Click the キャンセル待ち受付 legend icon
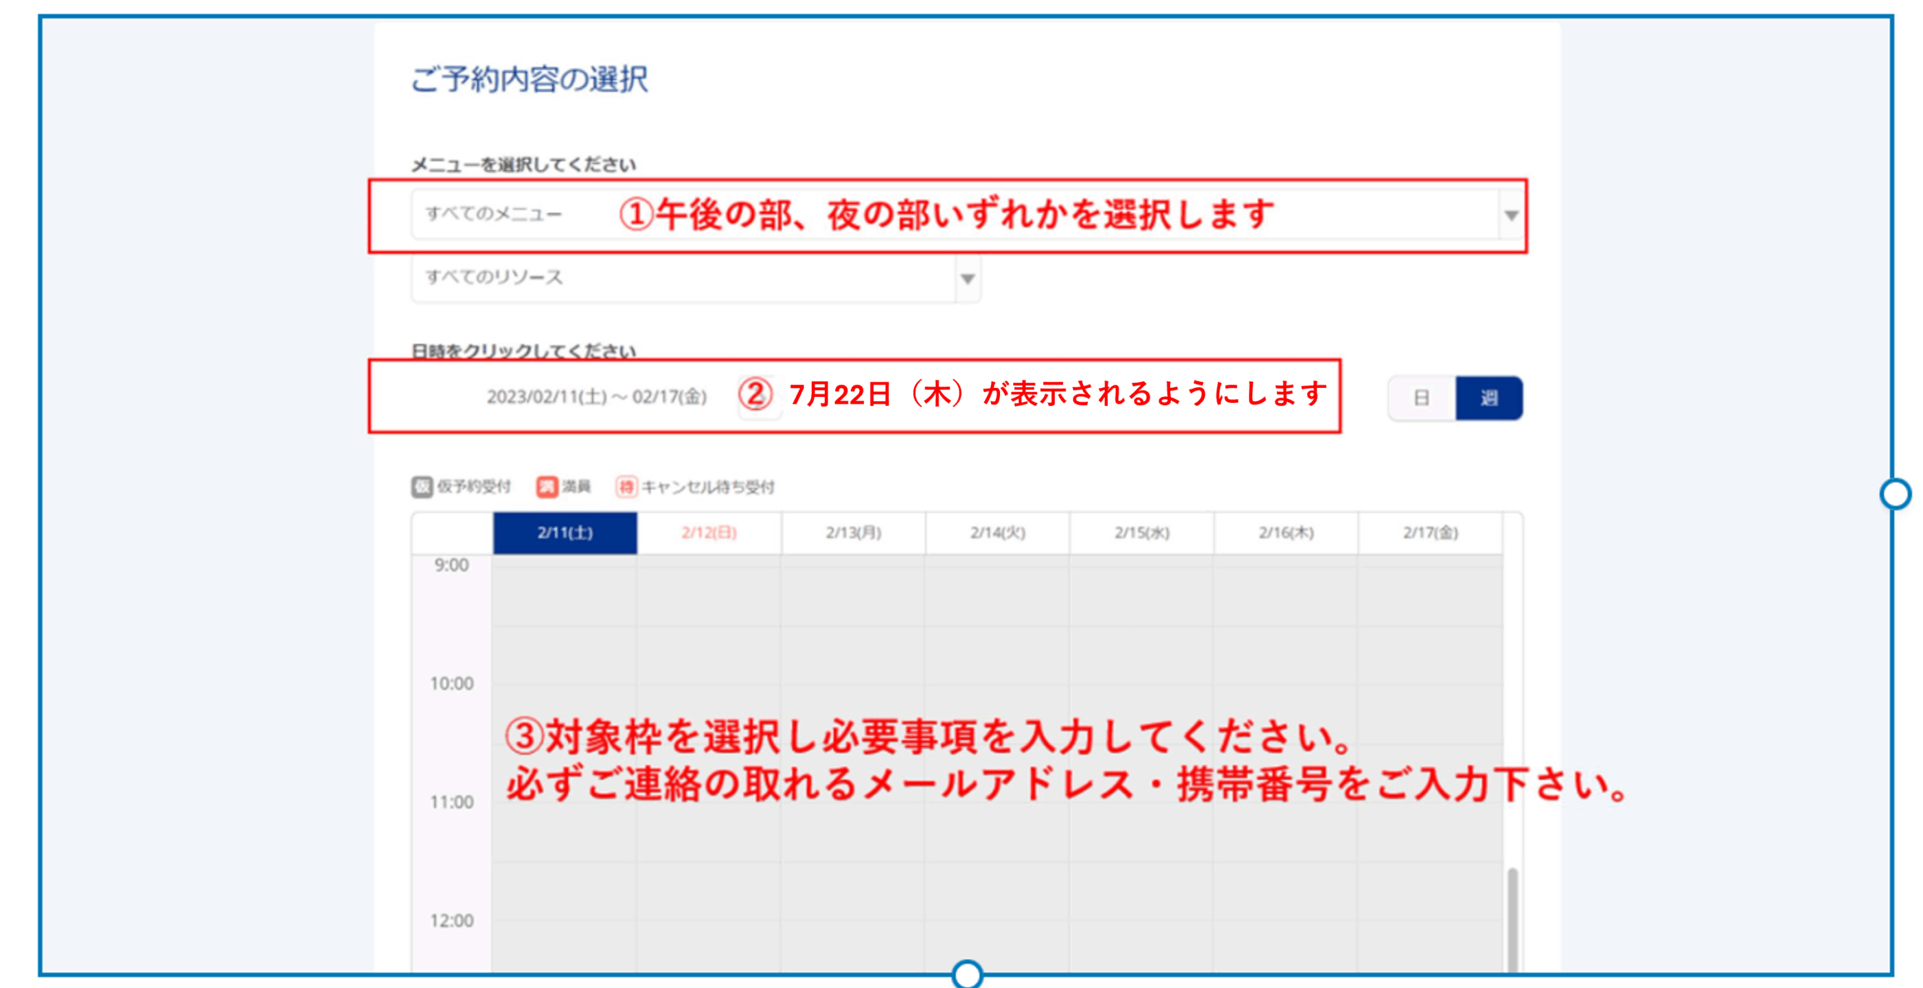The image size is (1923, 988). coord(626,487)
